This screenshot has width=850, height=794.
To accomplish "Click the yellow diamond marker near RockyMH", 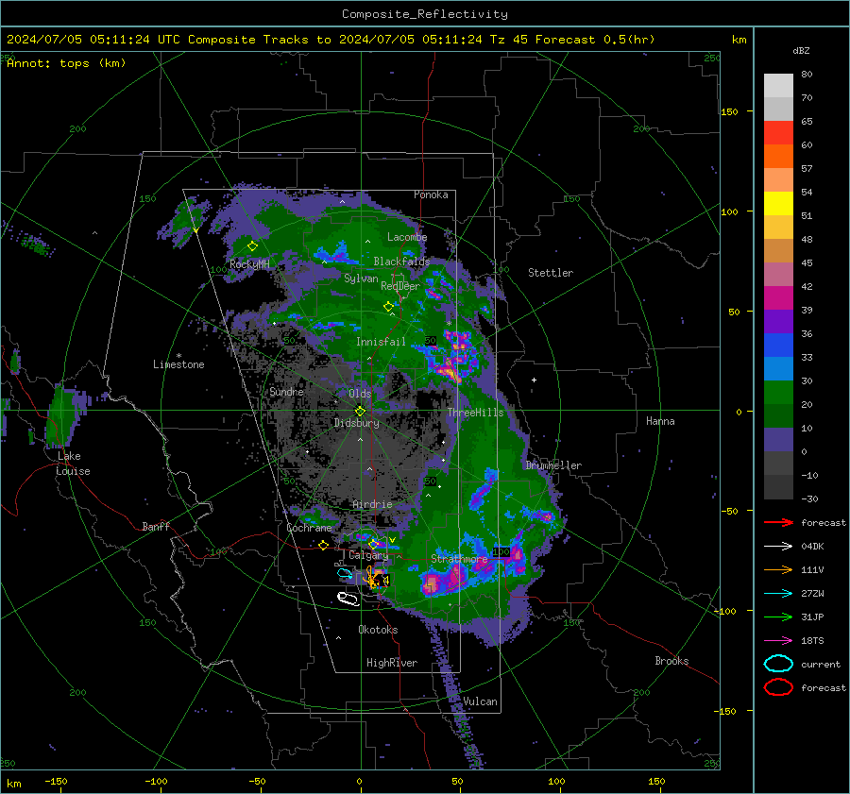I will click(252, 246).
